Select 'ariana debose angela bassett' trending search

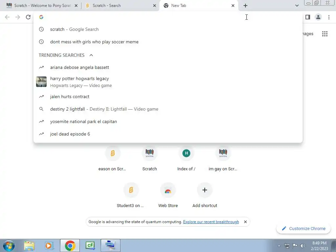coord(168,67)
